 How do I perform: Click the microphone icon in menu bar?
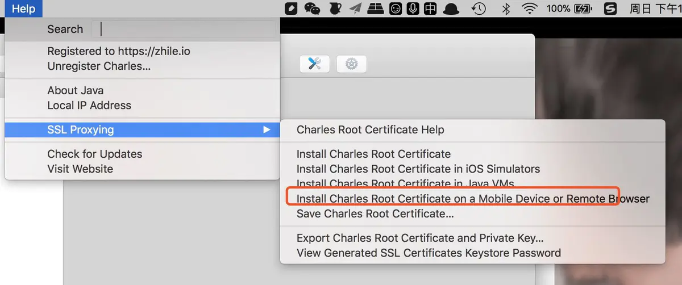[413, 9]
